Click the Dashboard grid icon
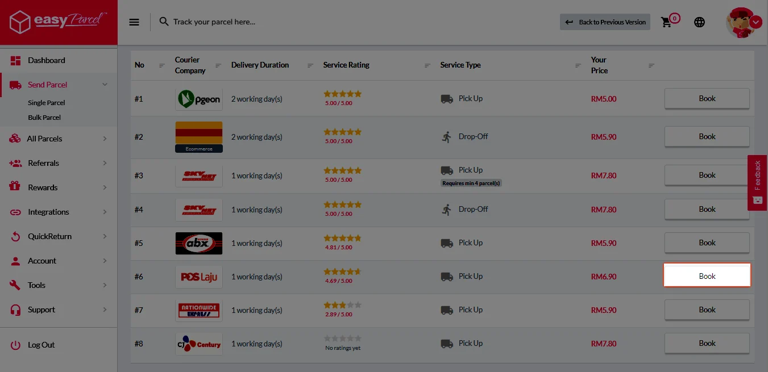The width and height of the screenshot is (768, 372). pyautogui.click(x=15, y=60)
